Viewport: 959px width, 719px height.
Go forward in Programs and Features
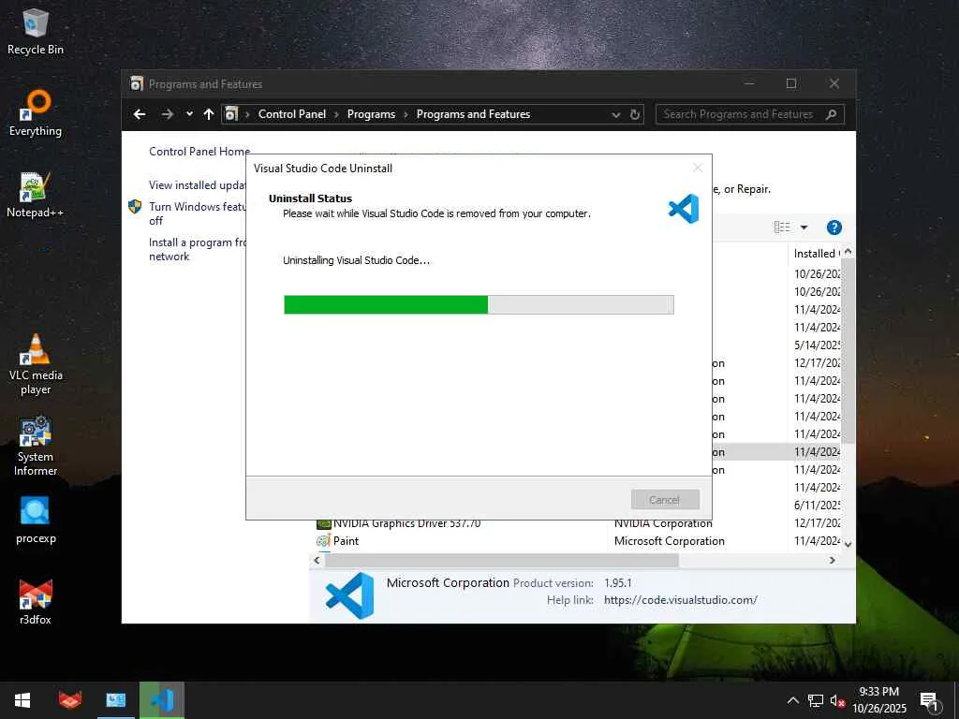point(167,114)
